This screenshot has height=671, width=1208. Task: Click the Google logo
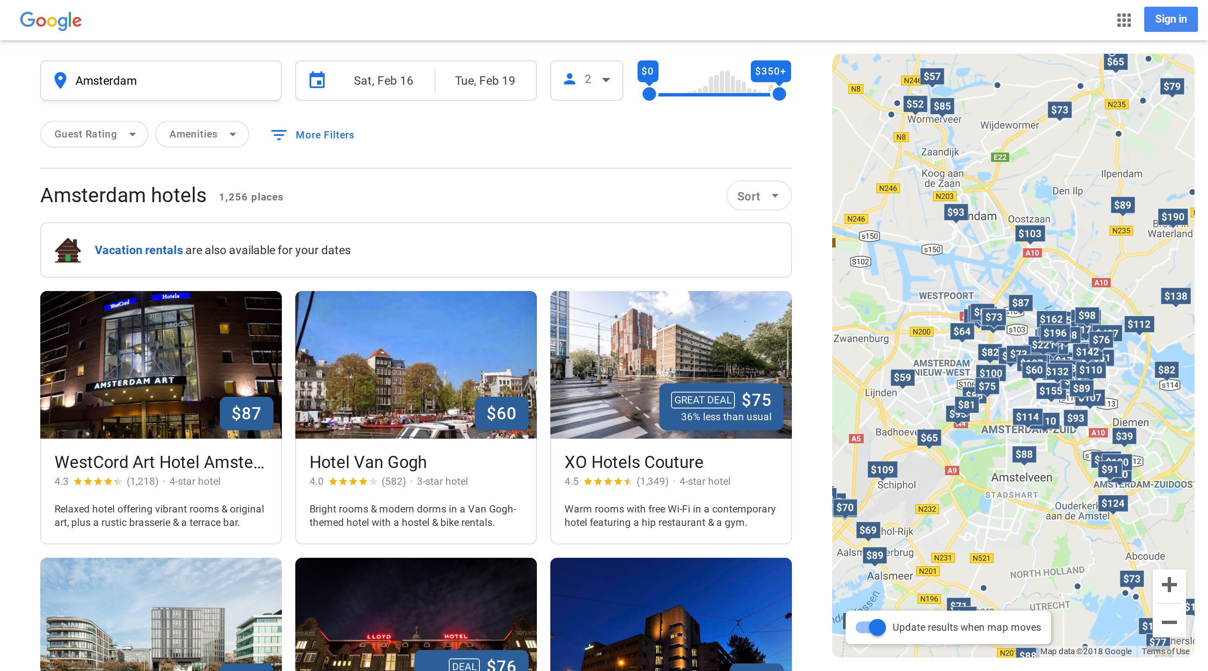click(51, 20)
